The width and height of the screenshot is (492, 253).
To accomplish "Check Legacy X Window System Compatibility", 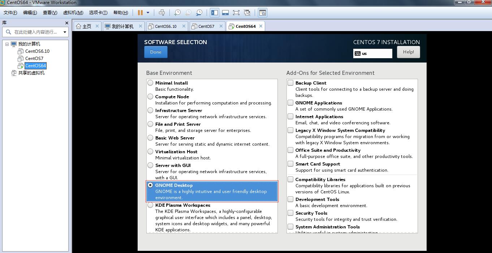I will pyautogui.click(x=290, y=130).
